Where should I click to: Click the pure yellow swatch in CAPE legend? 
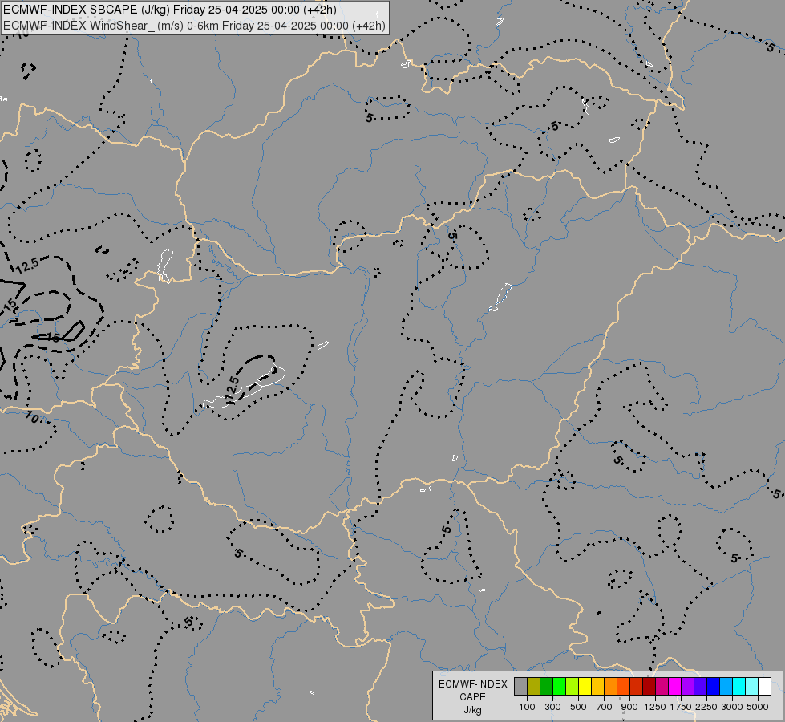click(x=585, y=686)
